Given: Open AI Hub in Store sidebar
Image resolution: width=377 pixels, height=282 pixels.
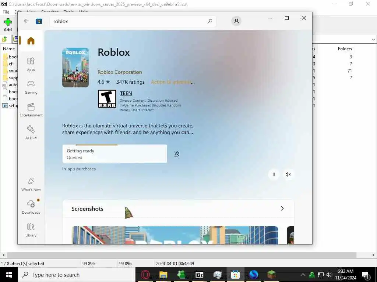Looking at the screenshot, I should click(x=31, y=133).
